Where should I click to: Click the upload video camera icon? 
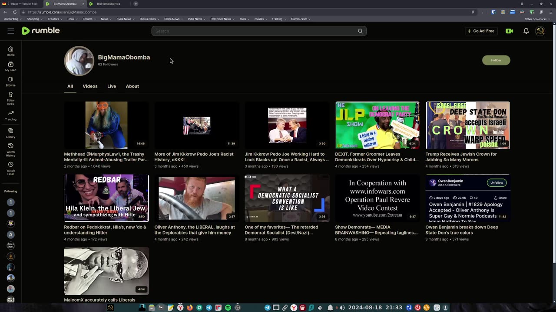(x=510, y=31)
